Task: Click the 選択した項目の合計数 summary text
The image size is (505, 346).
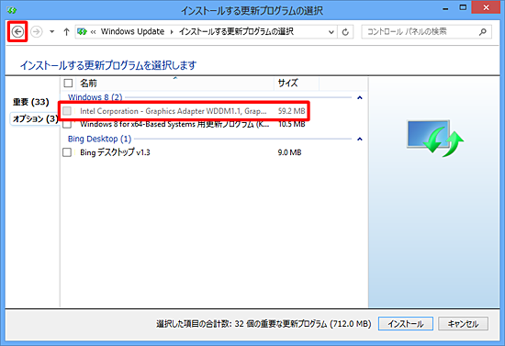Action: (264, 324)
